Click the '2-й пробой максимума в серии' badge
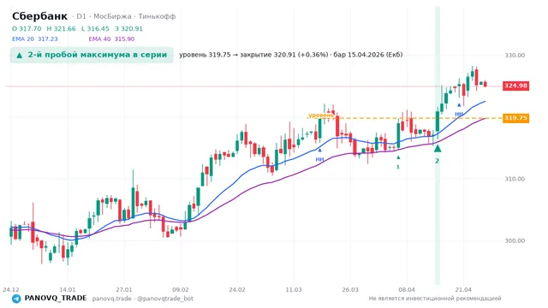This screenshot has height=308, width=548. click(92, 55)
